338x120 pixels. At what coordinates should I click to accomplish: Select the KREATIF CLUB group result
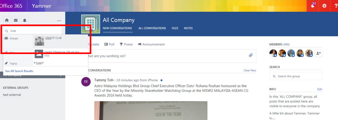tap(60, 41)
